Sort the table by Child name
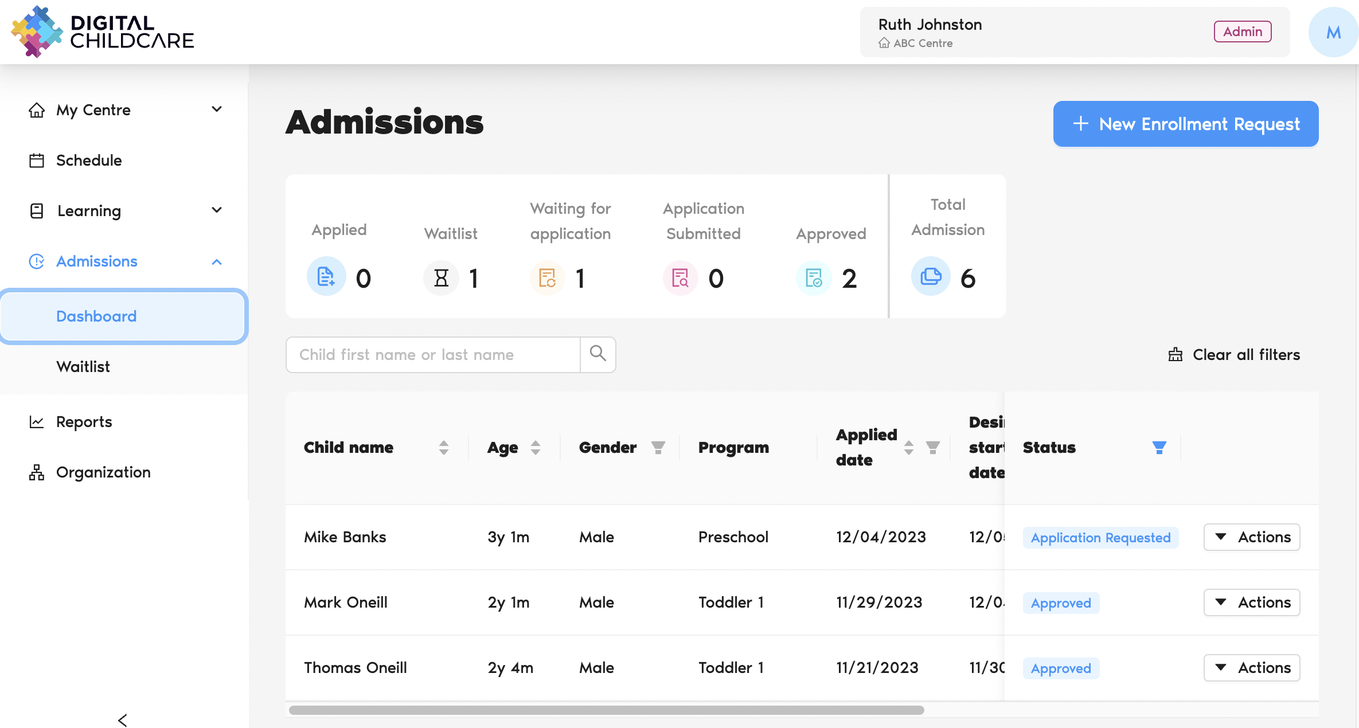Screen dimensions: 1359x728 click(x=443, y=448)
